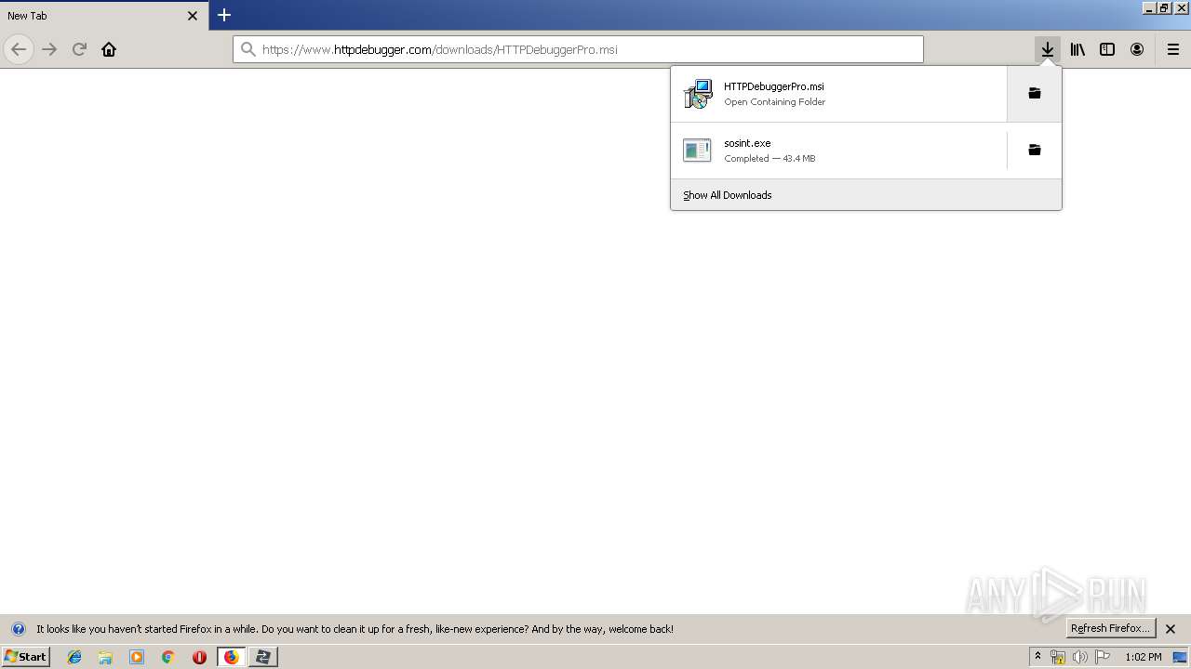Image resolution: width=1191 pixels, height=669 pixels.
Task: Open the Firefox hamburger menu
Action: [x=1173, y=49]
